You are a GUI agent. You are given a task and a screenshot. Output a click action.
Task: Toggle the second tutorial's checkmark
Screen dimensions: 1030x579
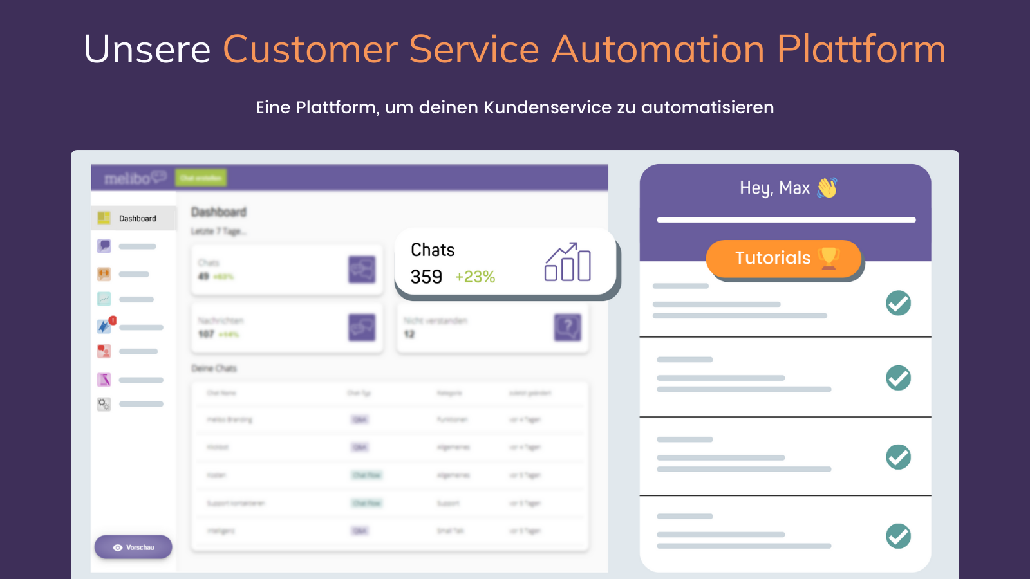898,378
